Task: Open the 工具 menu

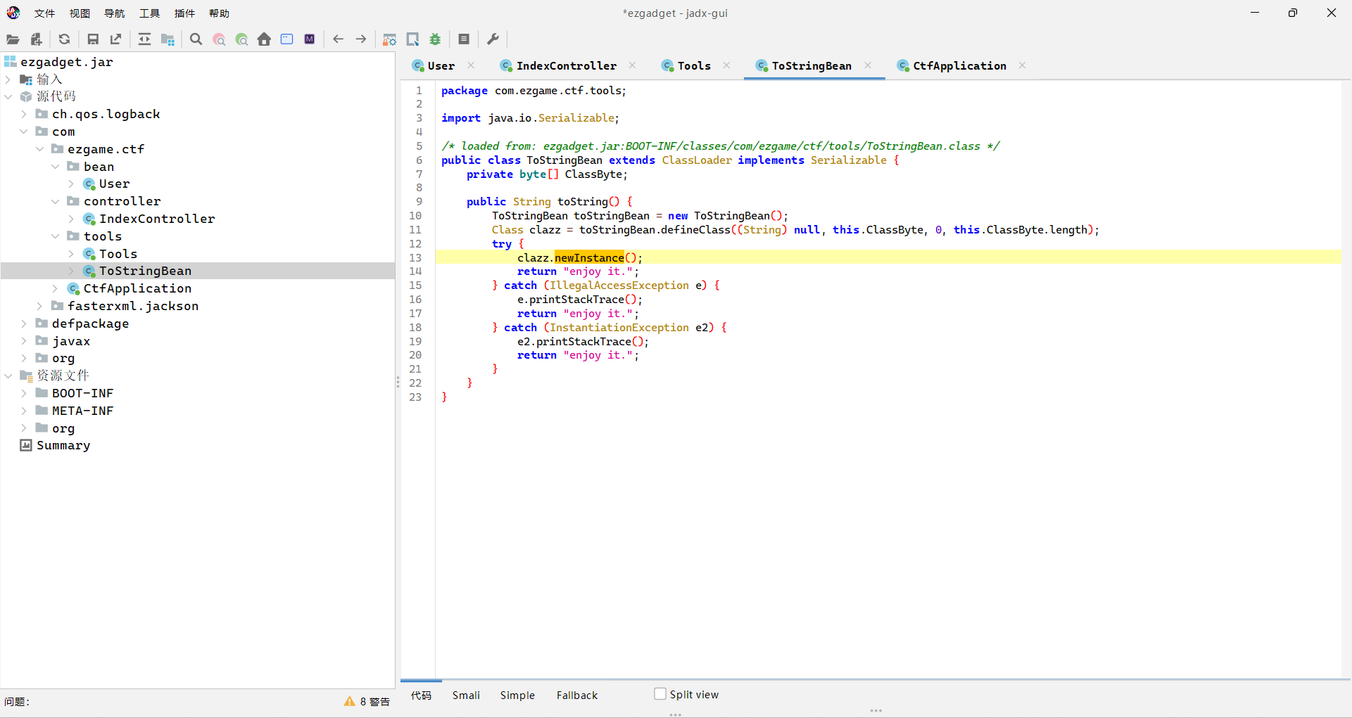Action: (149, 13)
